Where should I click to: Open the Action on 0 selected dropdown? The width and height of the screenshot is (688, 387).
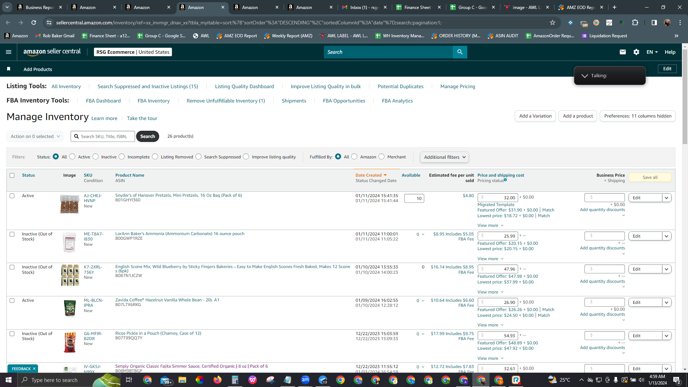[35, 136]
